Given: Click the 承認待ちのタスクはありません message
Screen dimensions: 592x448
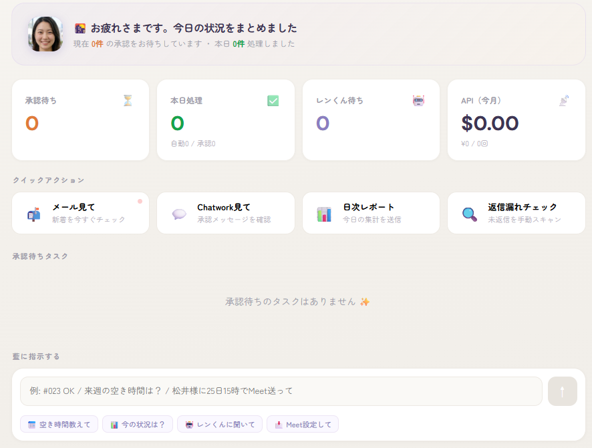Looking at the screenshot, I should pos(291,302).
